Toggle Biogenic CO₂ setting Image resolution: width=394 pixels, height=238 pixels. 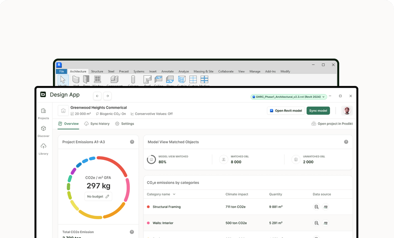tap(111, 114)
